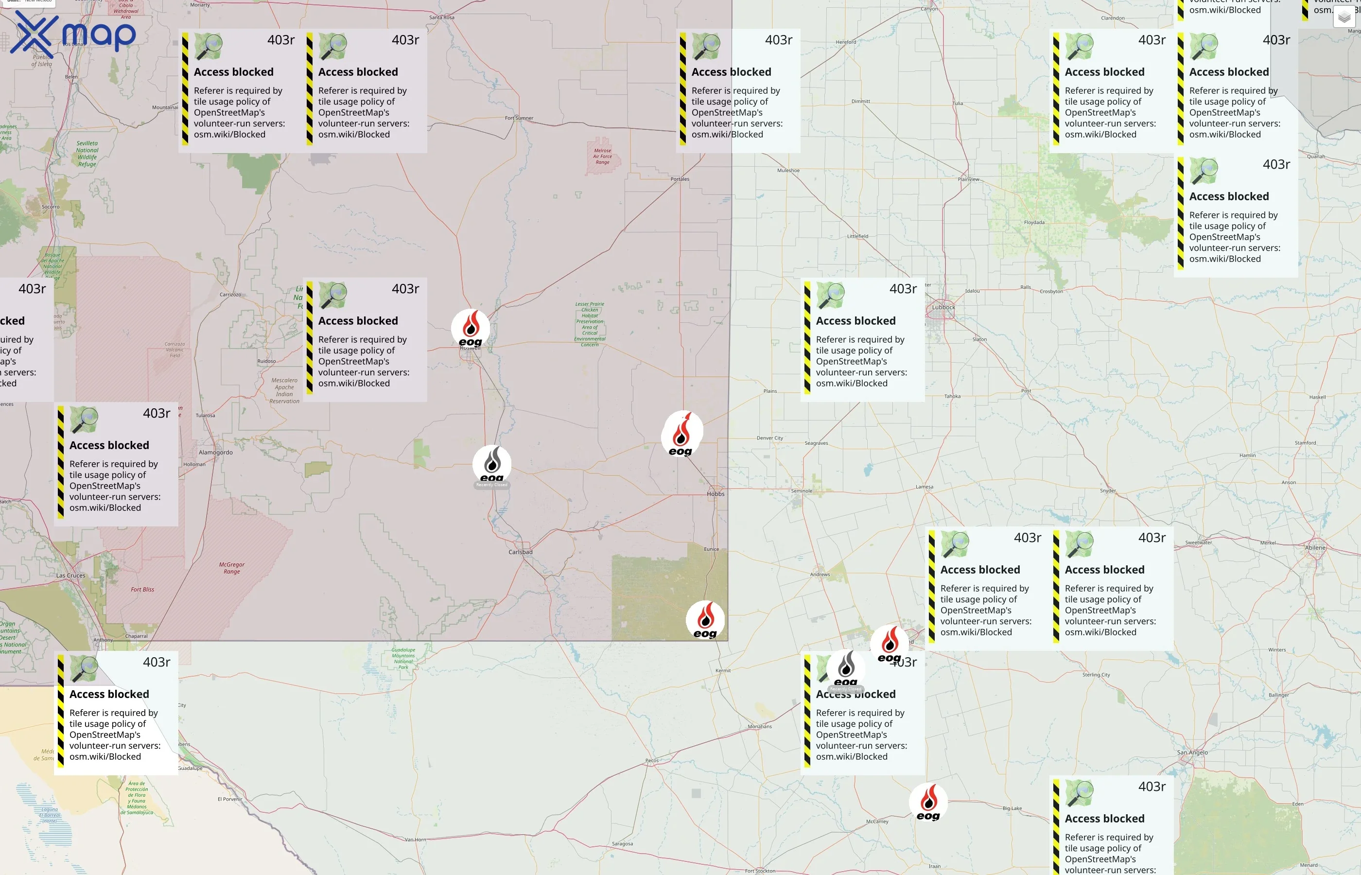The height and width of the screenshot is (875, 1361).
Task: Click the Monahans town label
Action: [x=760, y=726]
